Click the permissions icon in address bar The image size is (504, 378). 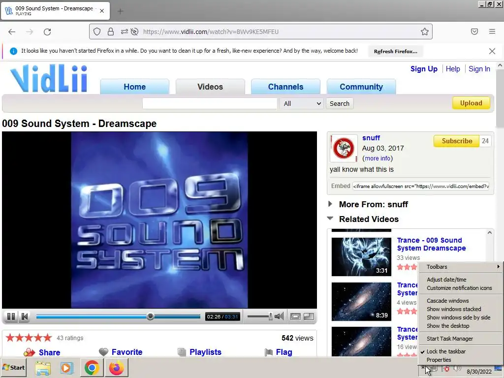point(124,31)
